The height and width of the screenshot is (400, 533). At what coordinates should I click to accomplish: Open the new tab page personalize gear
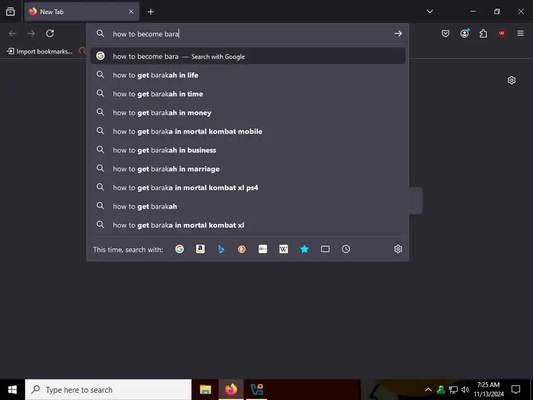point(511,80)
